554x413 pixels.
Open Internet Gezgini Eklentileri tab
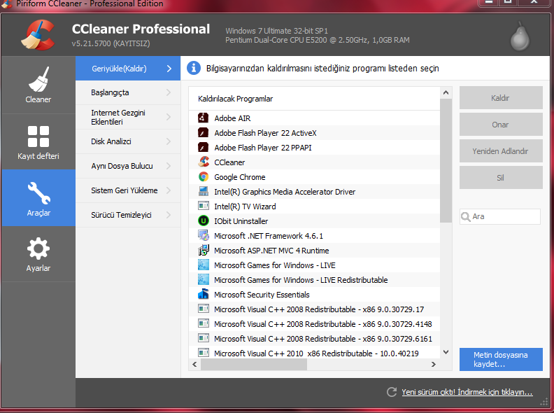[128, 117]
